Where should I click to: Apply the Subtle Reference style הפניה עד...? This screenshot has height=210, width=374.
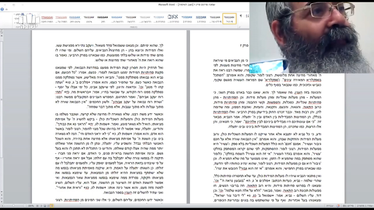click(61, 19)
